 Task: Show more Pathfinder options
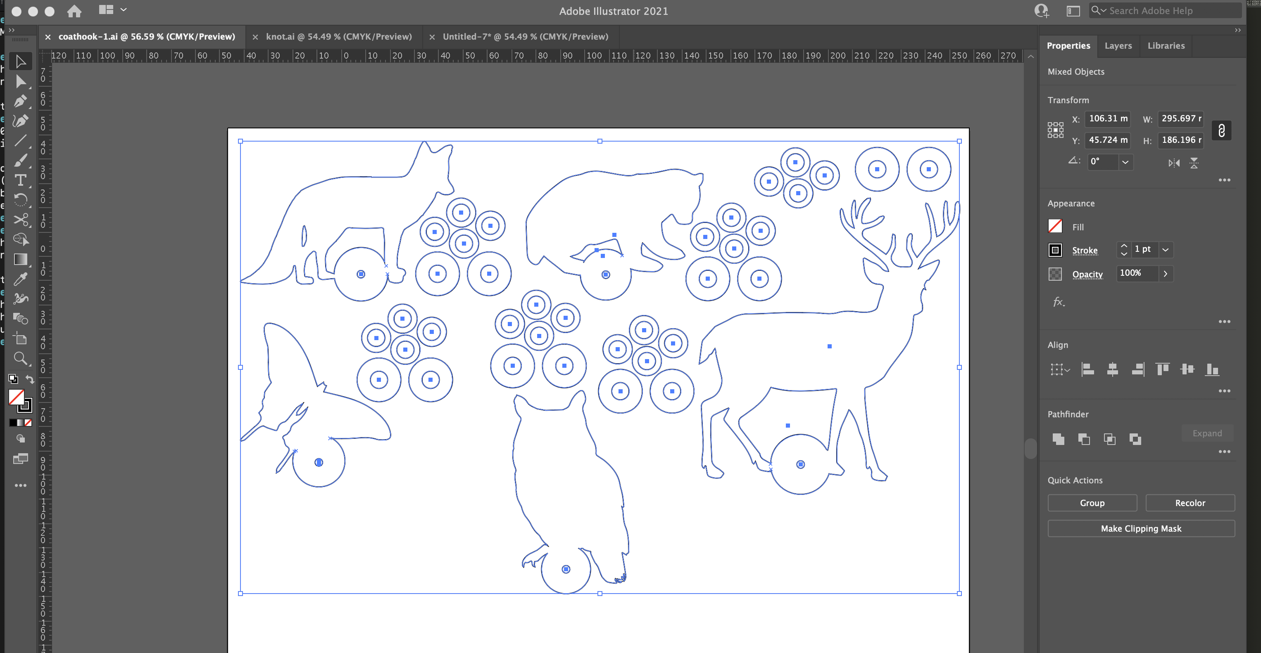coord(1224,452)
